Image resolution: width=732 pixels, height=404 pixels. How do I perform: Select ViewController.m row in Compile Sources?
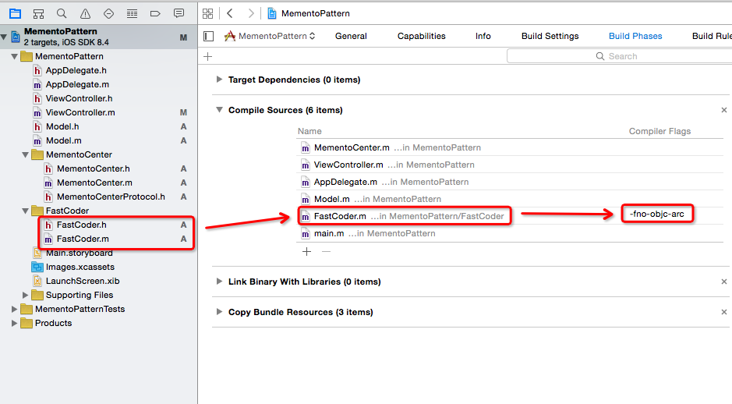pyautogui.click(x=510, y=165)
